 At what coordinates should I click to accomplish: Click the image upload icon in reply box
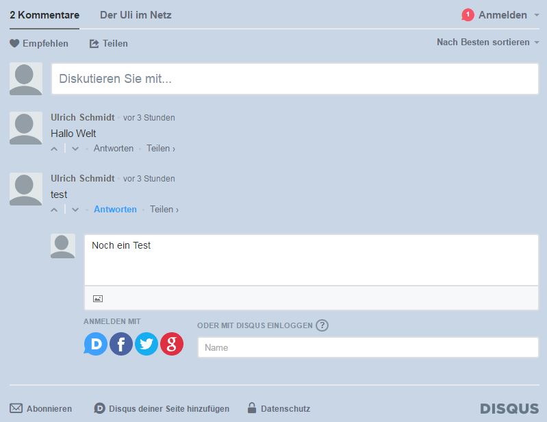pyautogui.click(x=98, y=299)
